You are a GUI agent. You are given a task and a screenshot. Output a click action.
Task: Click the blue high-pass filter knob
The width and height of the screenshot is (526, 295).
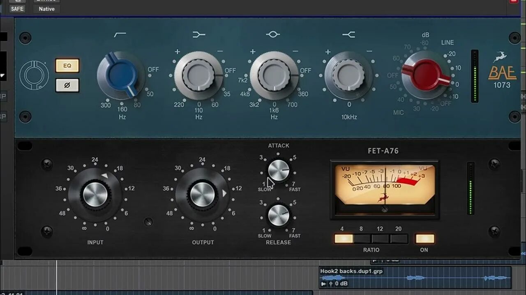coord(121,75)
